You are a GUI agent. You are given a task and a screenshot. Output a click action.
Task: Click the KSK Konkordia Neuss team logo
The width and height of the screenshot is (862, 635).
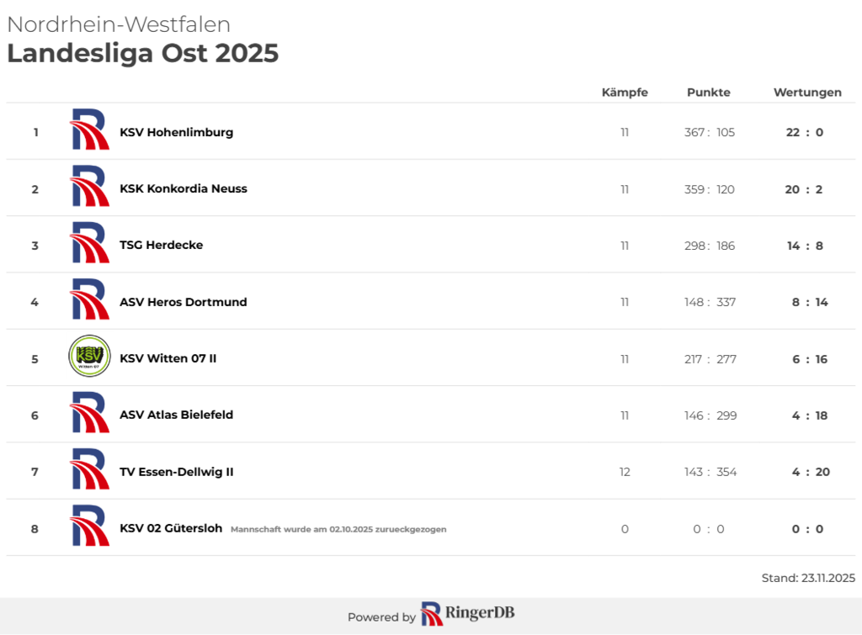(89, 187)
